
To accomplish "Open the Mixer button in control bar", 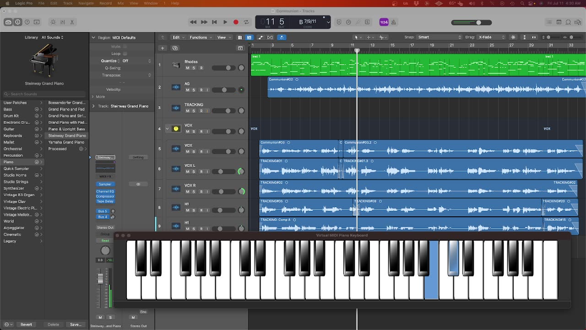I will 63,22.
